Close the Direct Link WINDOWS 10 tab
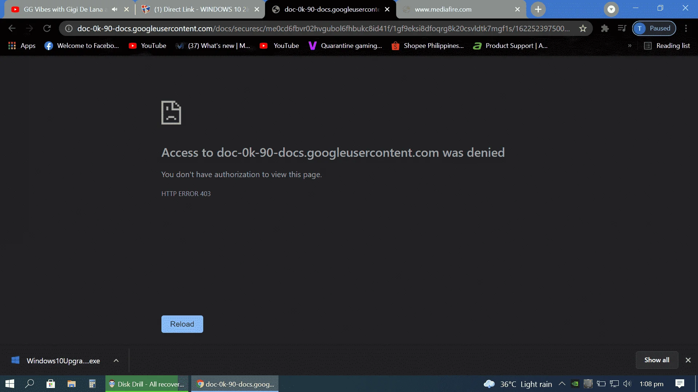 [x=257, y=9]
